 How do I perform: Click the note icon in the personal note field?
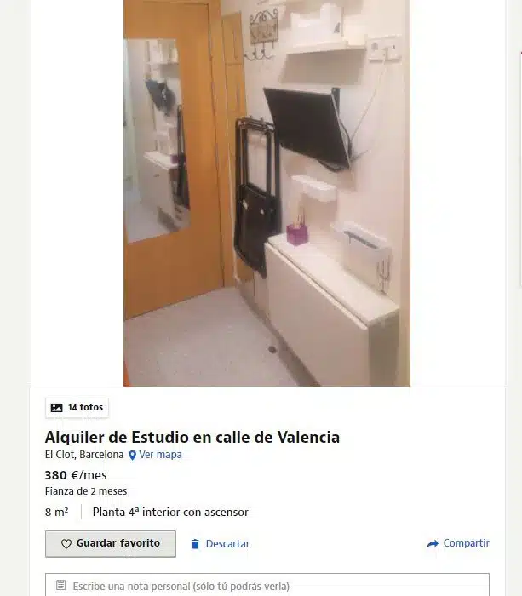click(x=60, y=585)
